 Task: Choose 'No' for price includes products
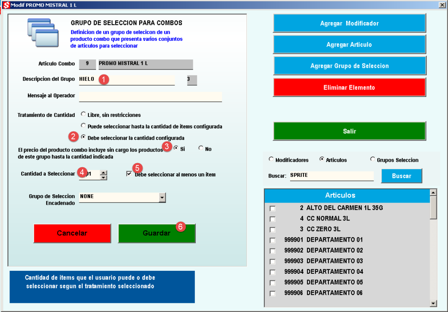pyautogui.click(x=201, y=148)
